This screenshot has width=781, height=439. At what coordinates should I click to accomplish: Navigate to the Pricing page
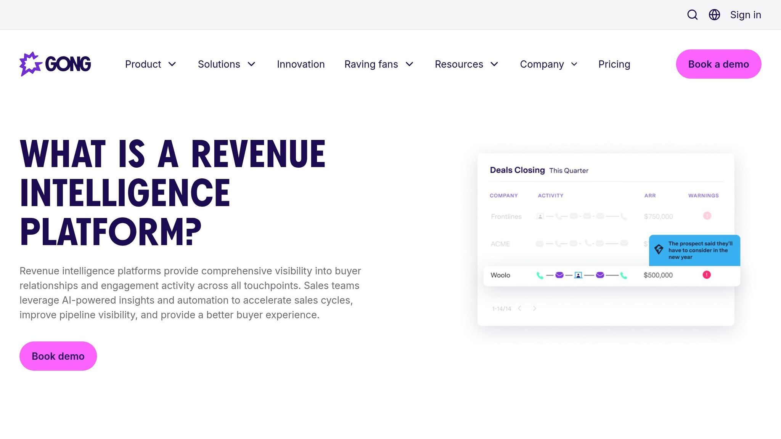coord(614,64)
